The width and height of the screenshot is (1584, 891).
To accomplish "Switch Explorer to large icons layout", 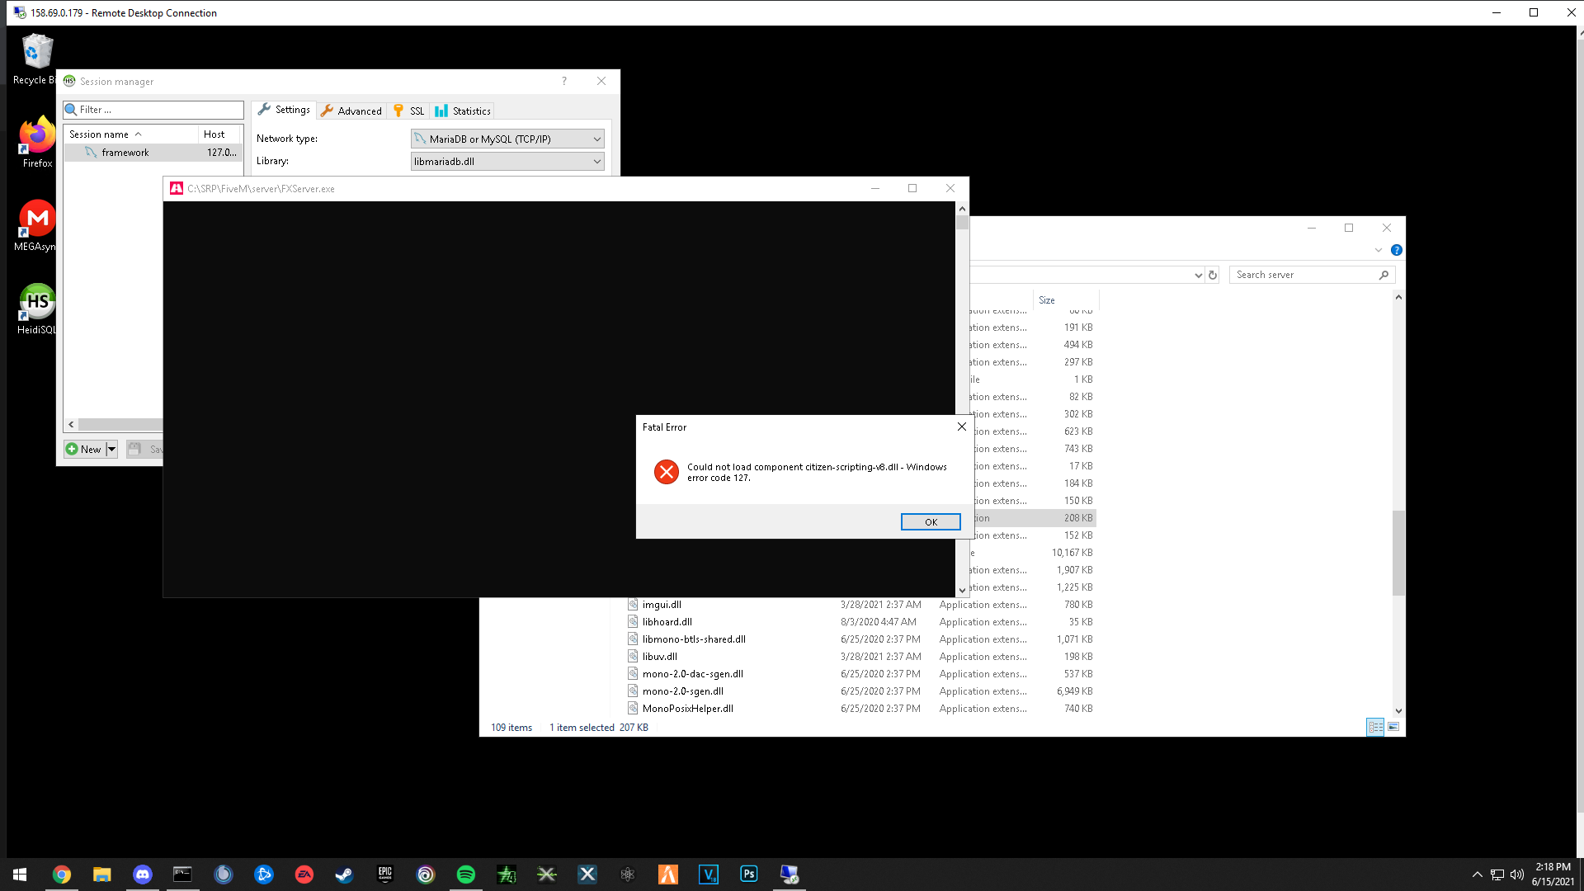I will 1394,727.
